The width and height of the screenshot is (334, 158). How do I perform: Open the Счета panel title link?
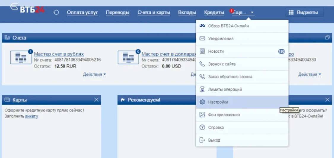pyautogui.click(x=19, y=38)
